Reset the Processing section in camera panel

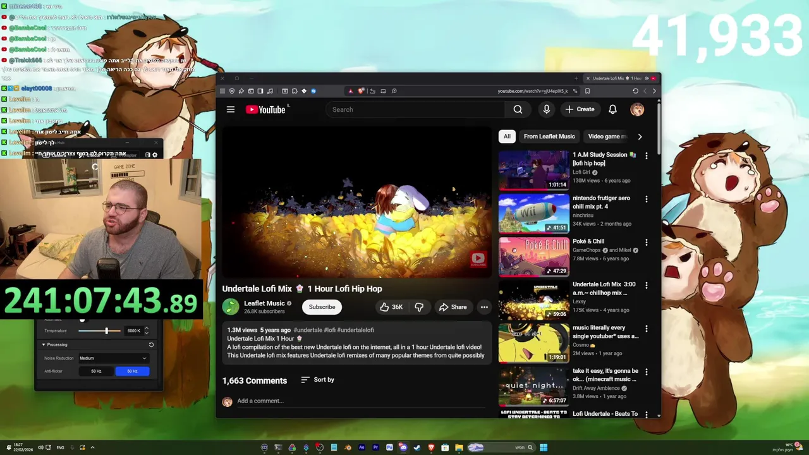point(151,344)
